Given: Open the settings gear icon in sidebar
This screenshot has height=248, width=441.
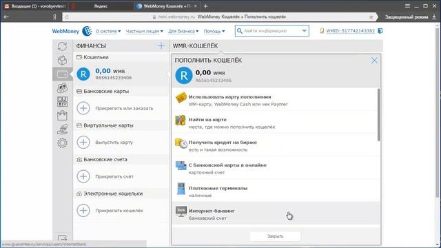Looking at the screenshot, I should (x=62, y=143).
